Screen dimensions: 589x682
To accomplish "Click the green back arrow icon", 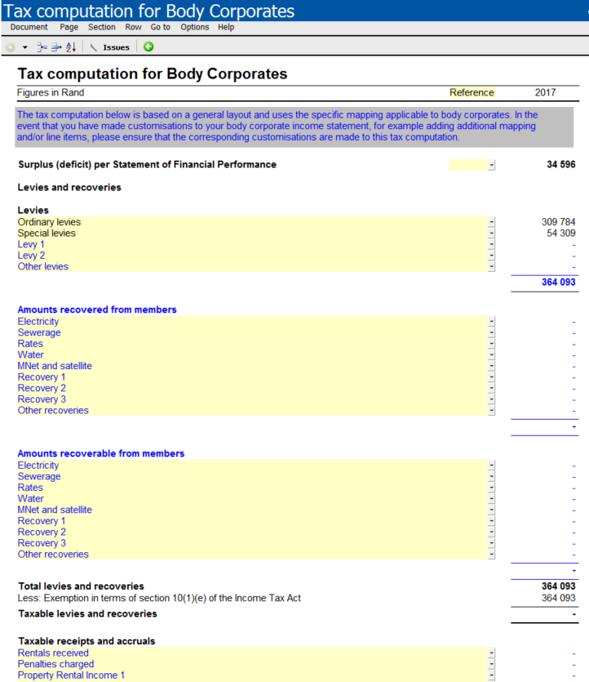I will 148,47.
